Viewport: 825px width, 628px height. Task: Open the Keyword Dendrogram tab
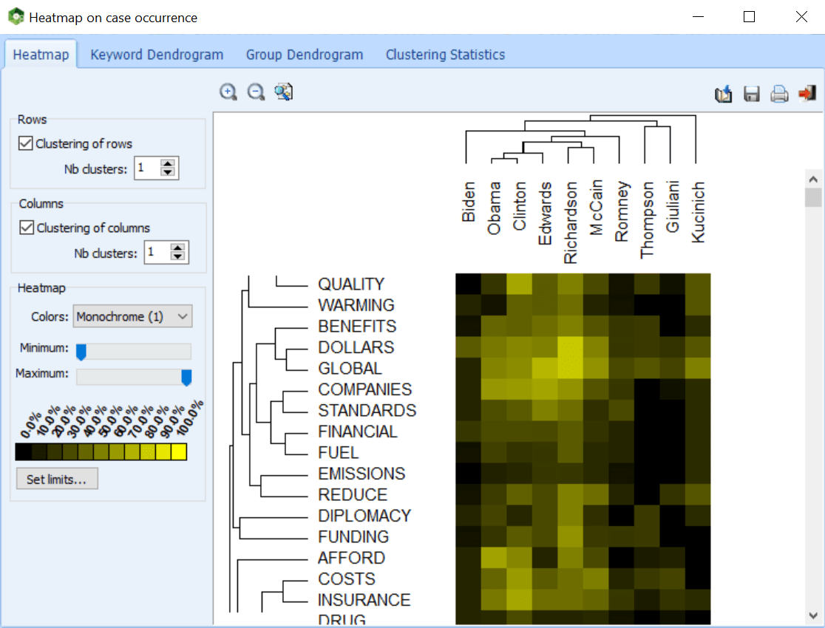pyautogui.click(x=157, y=55)
